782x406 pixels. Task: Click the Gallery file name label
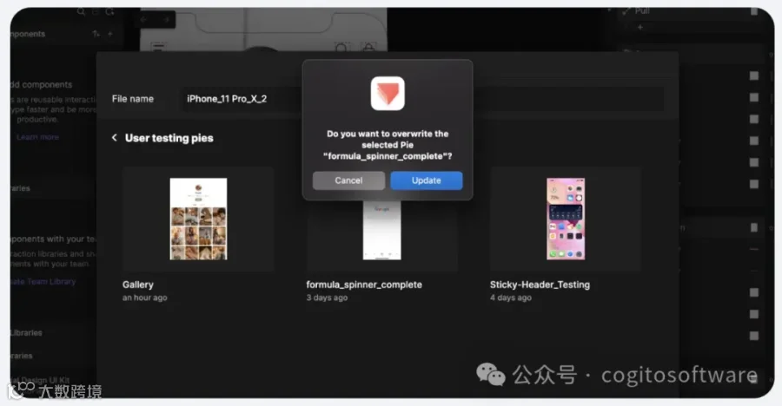point(138,285)
